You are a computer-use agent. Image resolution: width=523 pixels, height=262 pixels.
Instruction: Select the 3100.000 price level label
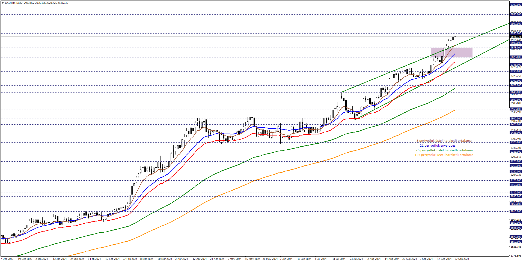[516, 5]
